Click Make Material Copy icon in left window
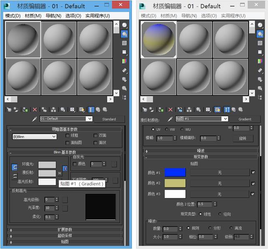This screenshot has height=249, width=268. 44,110
